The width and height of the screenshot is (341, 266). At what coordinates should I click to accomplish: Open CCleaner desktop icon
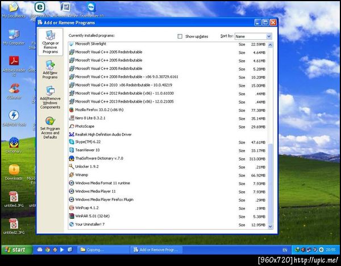click(x=14, y=91)
